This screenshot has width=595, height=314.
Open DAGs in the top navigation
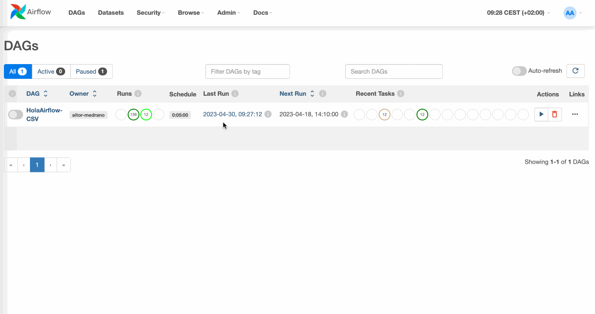click(77, 13)
